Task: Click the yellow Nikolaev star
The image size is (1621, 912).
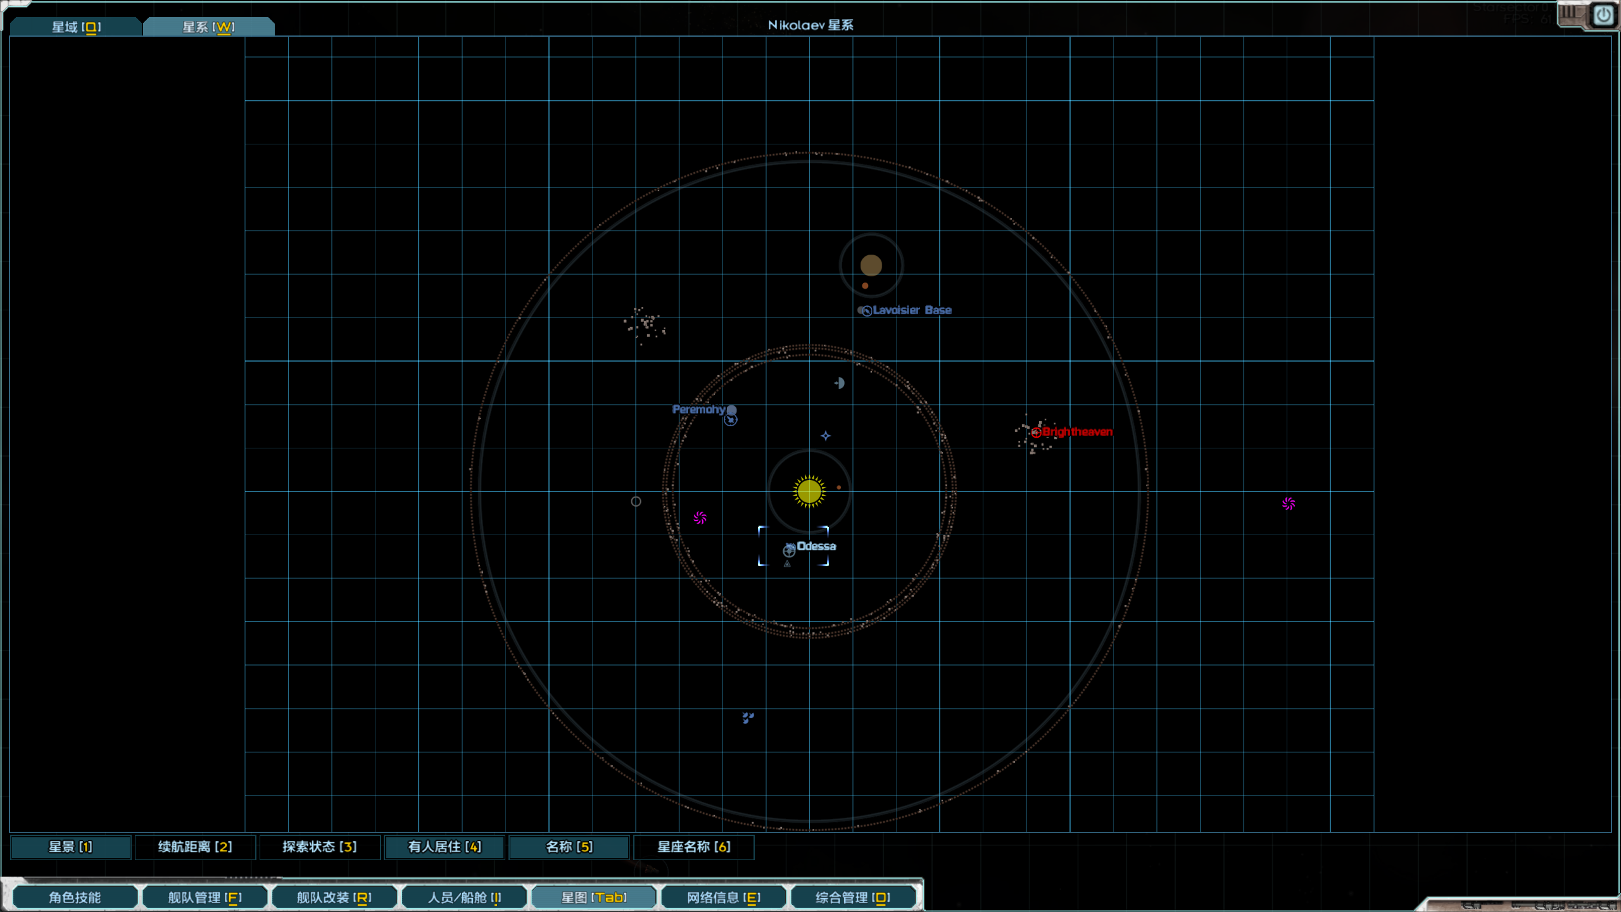Action: 809,491
